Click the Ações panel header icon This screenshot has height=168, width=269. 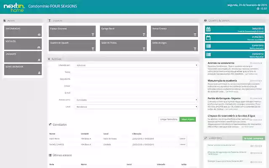click(5, 21)
